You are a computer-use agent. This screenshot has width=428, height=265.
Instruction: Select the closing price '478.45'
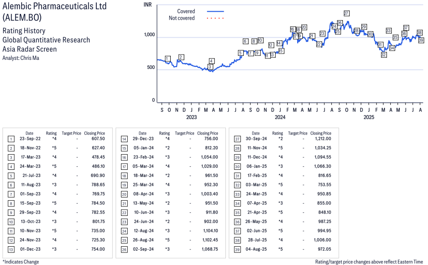coord(98,157)
